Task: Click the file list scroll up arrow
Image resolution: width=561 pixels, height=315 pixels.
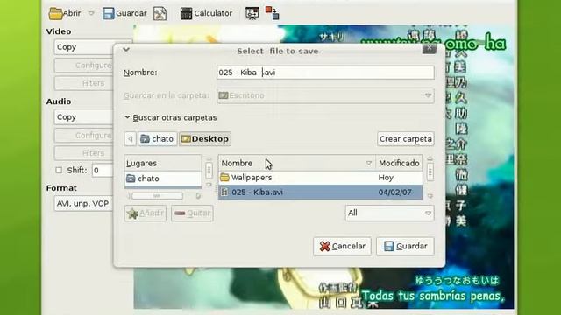Action: click(x=430, y=158)
